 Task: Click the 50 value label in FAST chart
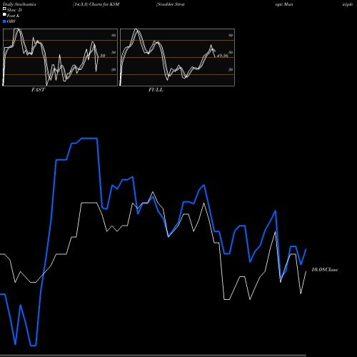102,56
